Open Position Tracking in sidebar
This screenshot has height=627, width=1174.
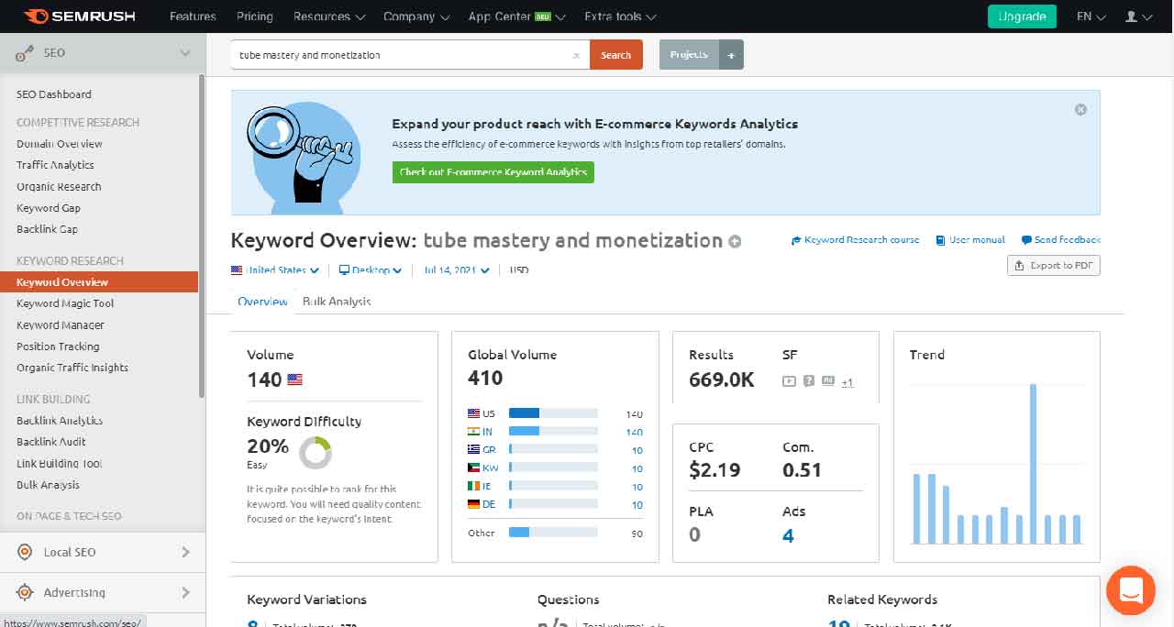point(58,346)
